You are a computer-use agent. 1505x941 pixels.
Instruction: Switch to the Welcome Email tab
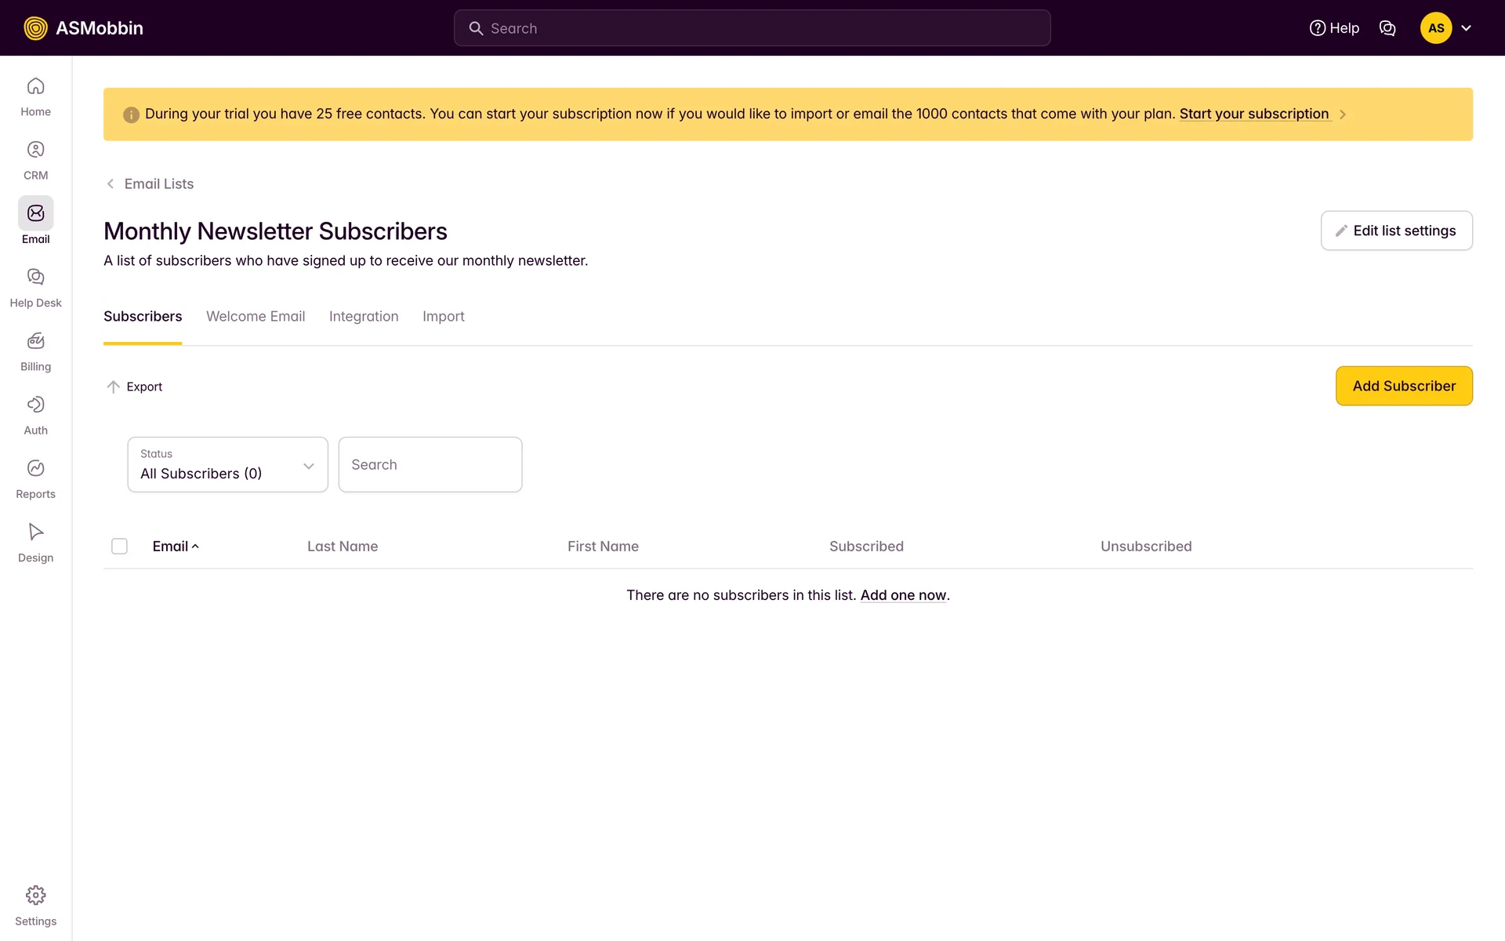coord(256,317)
